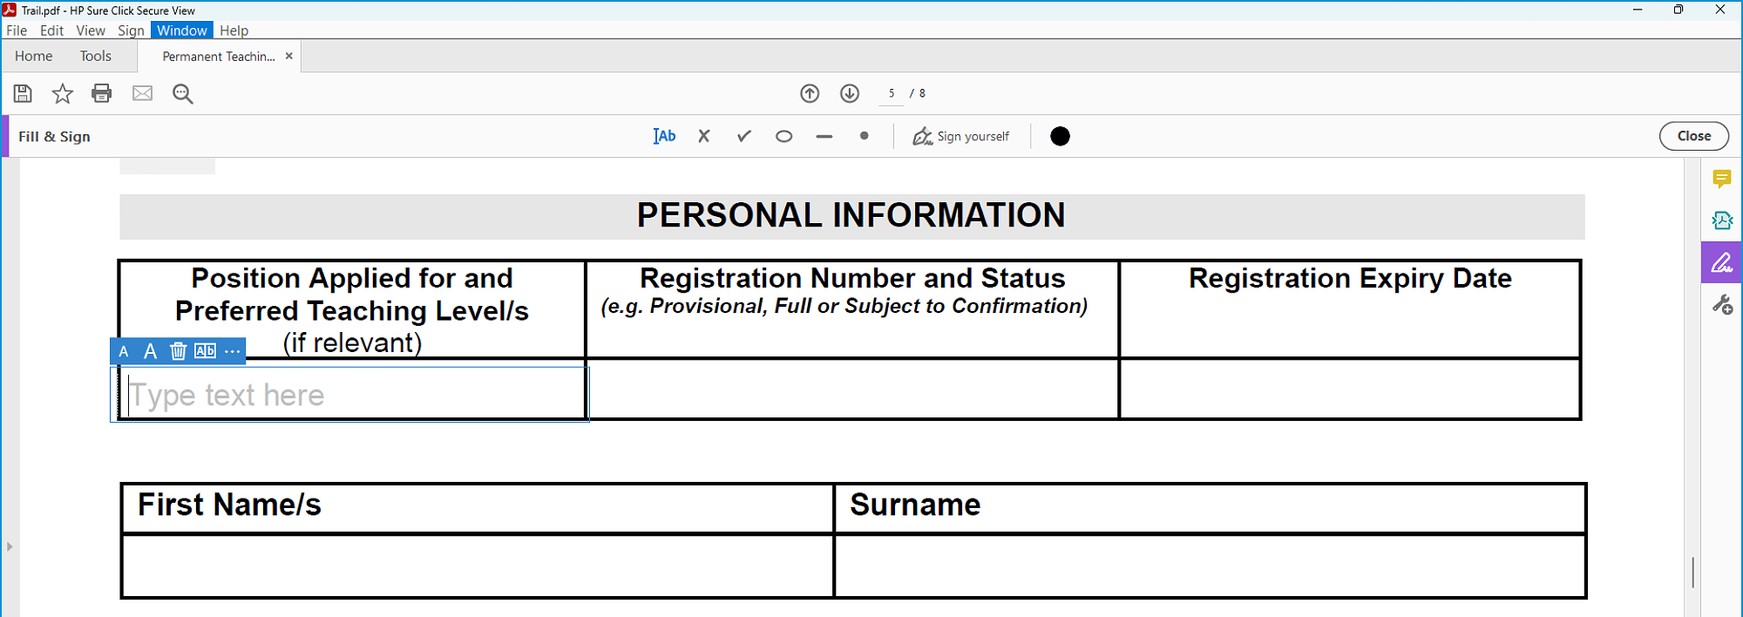The width and height of the screenshot is (1743, 617).
Task: Switch to the Tools tab
Action: pyautogui.click(x=96, y=56)
